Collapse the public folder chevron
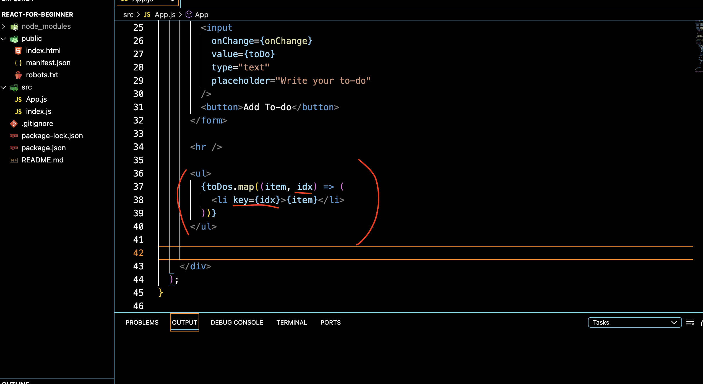Image resolution: width=703 pixels, height=384 pixels. 4,38
